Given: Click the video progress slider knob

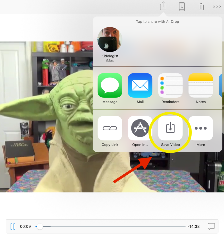Looking at the screenshot, I should point(40,226).
